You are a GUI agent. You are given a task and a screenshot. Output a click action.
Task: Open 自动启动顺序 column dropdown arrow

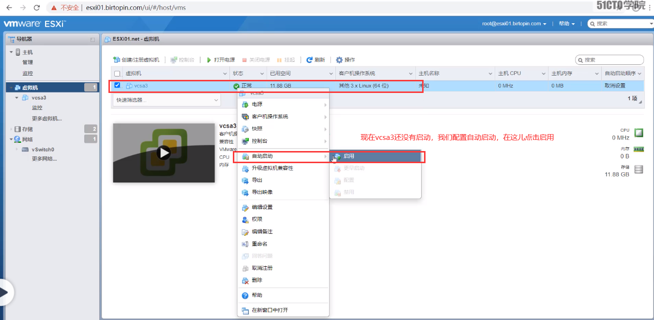point(640,74)
